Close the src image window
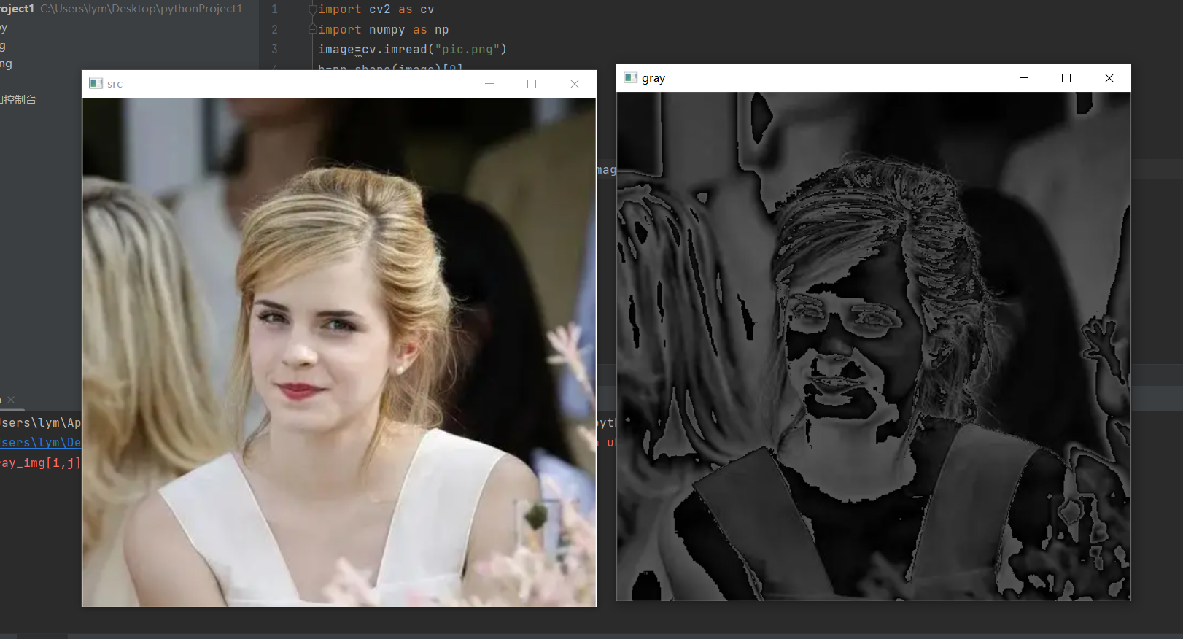 (575, 84)
